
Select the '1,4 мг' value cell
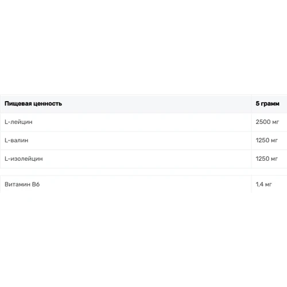pos(263,184)
